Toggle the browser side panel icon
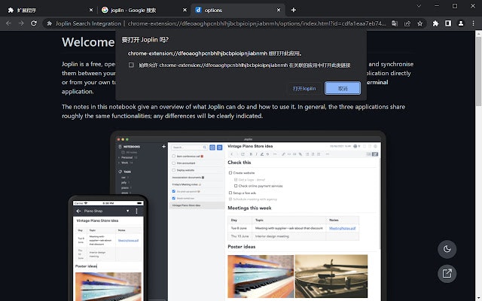482x301 pixels. [448, 23]
